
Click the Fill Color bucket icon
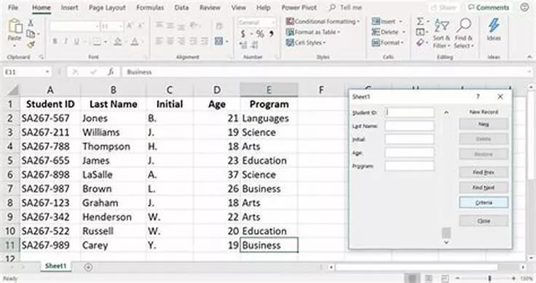coord(117,41)
